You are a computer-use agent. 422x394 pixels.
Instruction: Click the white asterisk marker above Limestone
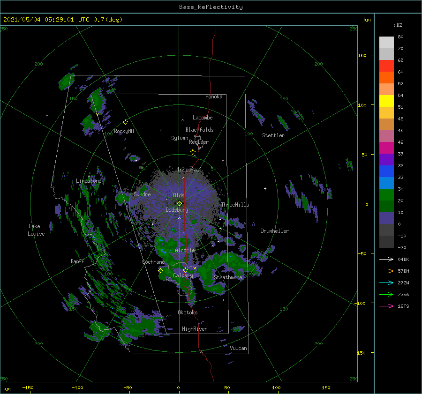[89, 177]
